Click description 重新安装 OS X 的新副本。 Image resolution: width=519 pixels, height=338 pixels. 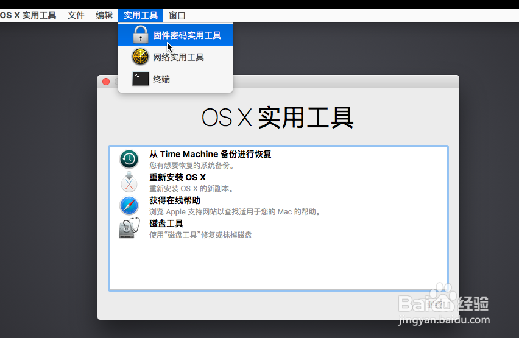[x=192, y=188]
